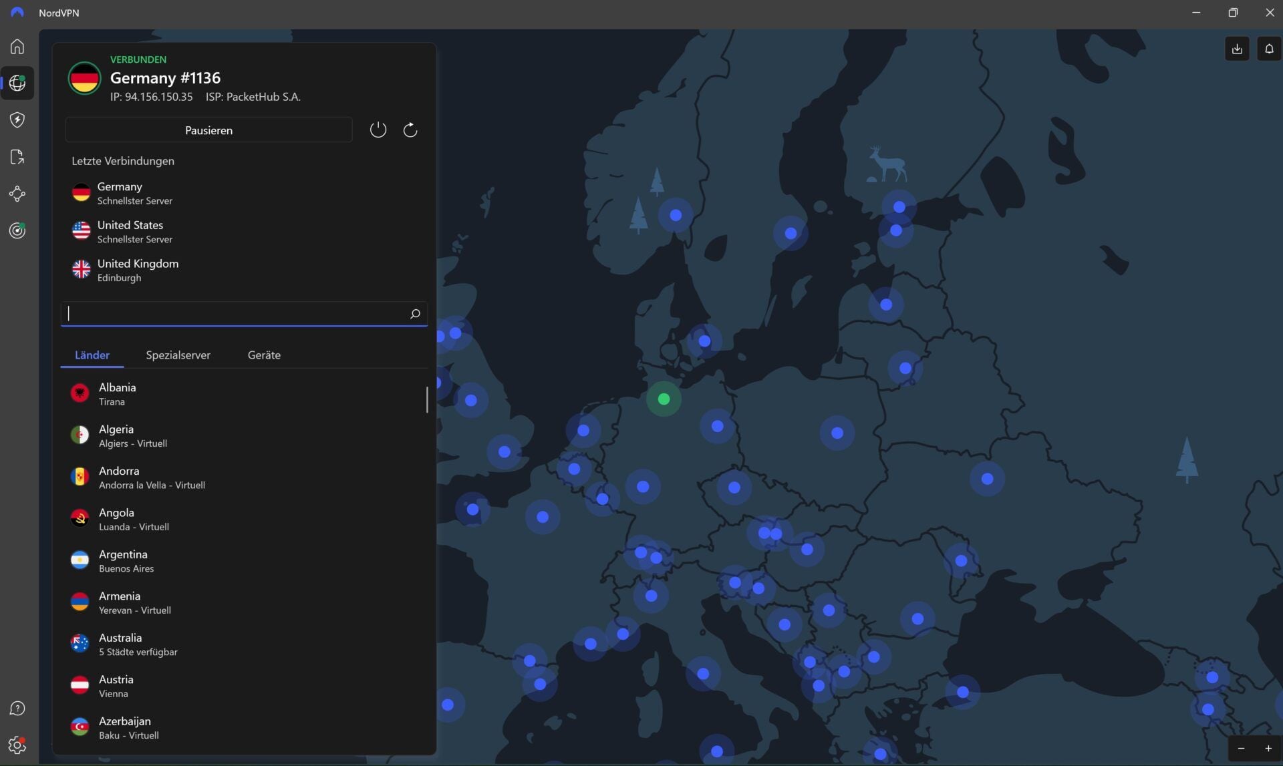Switch to the Spezialserver tab
The width and height of the screenshot is (1283, 766).
pyautogui.click(x=177, y=355)
